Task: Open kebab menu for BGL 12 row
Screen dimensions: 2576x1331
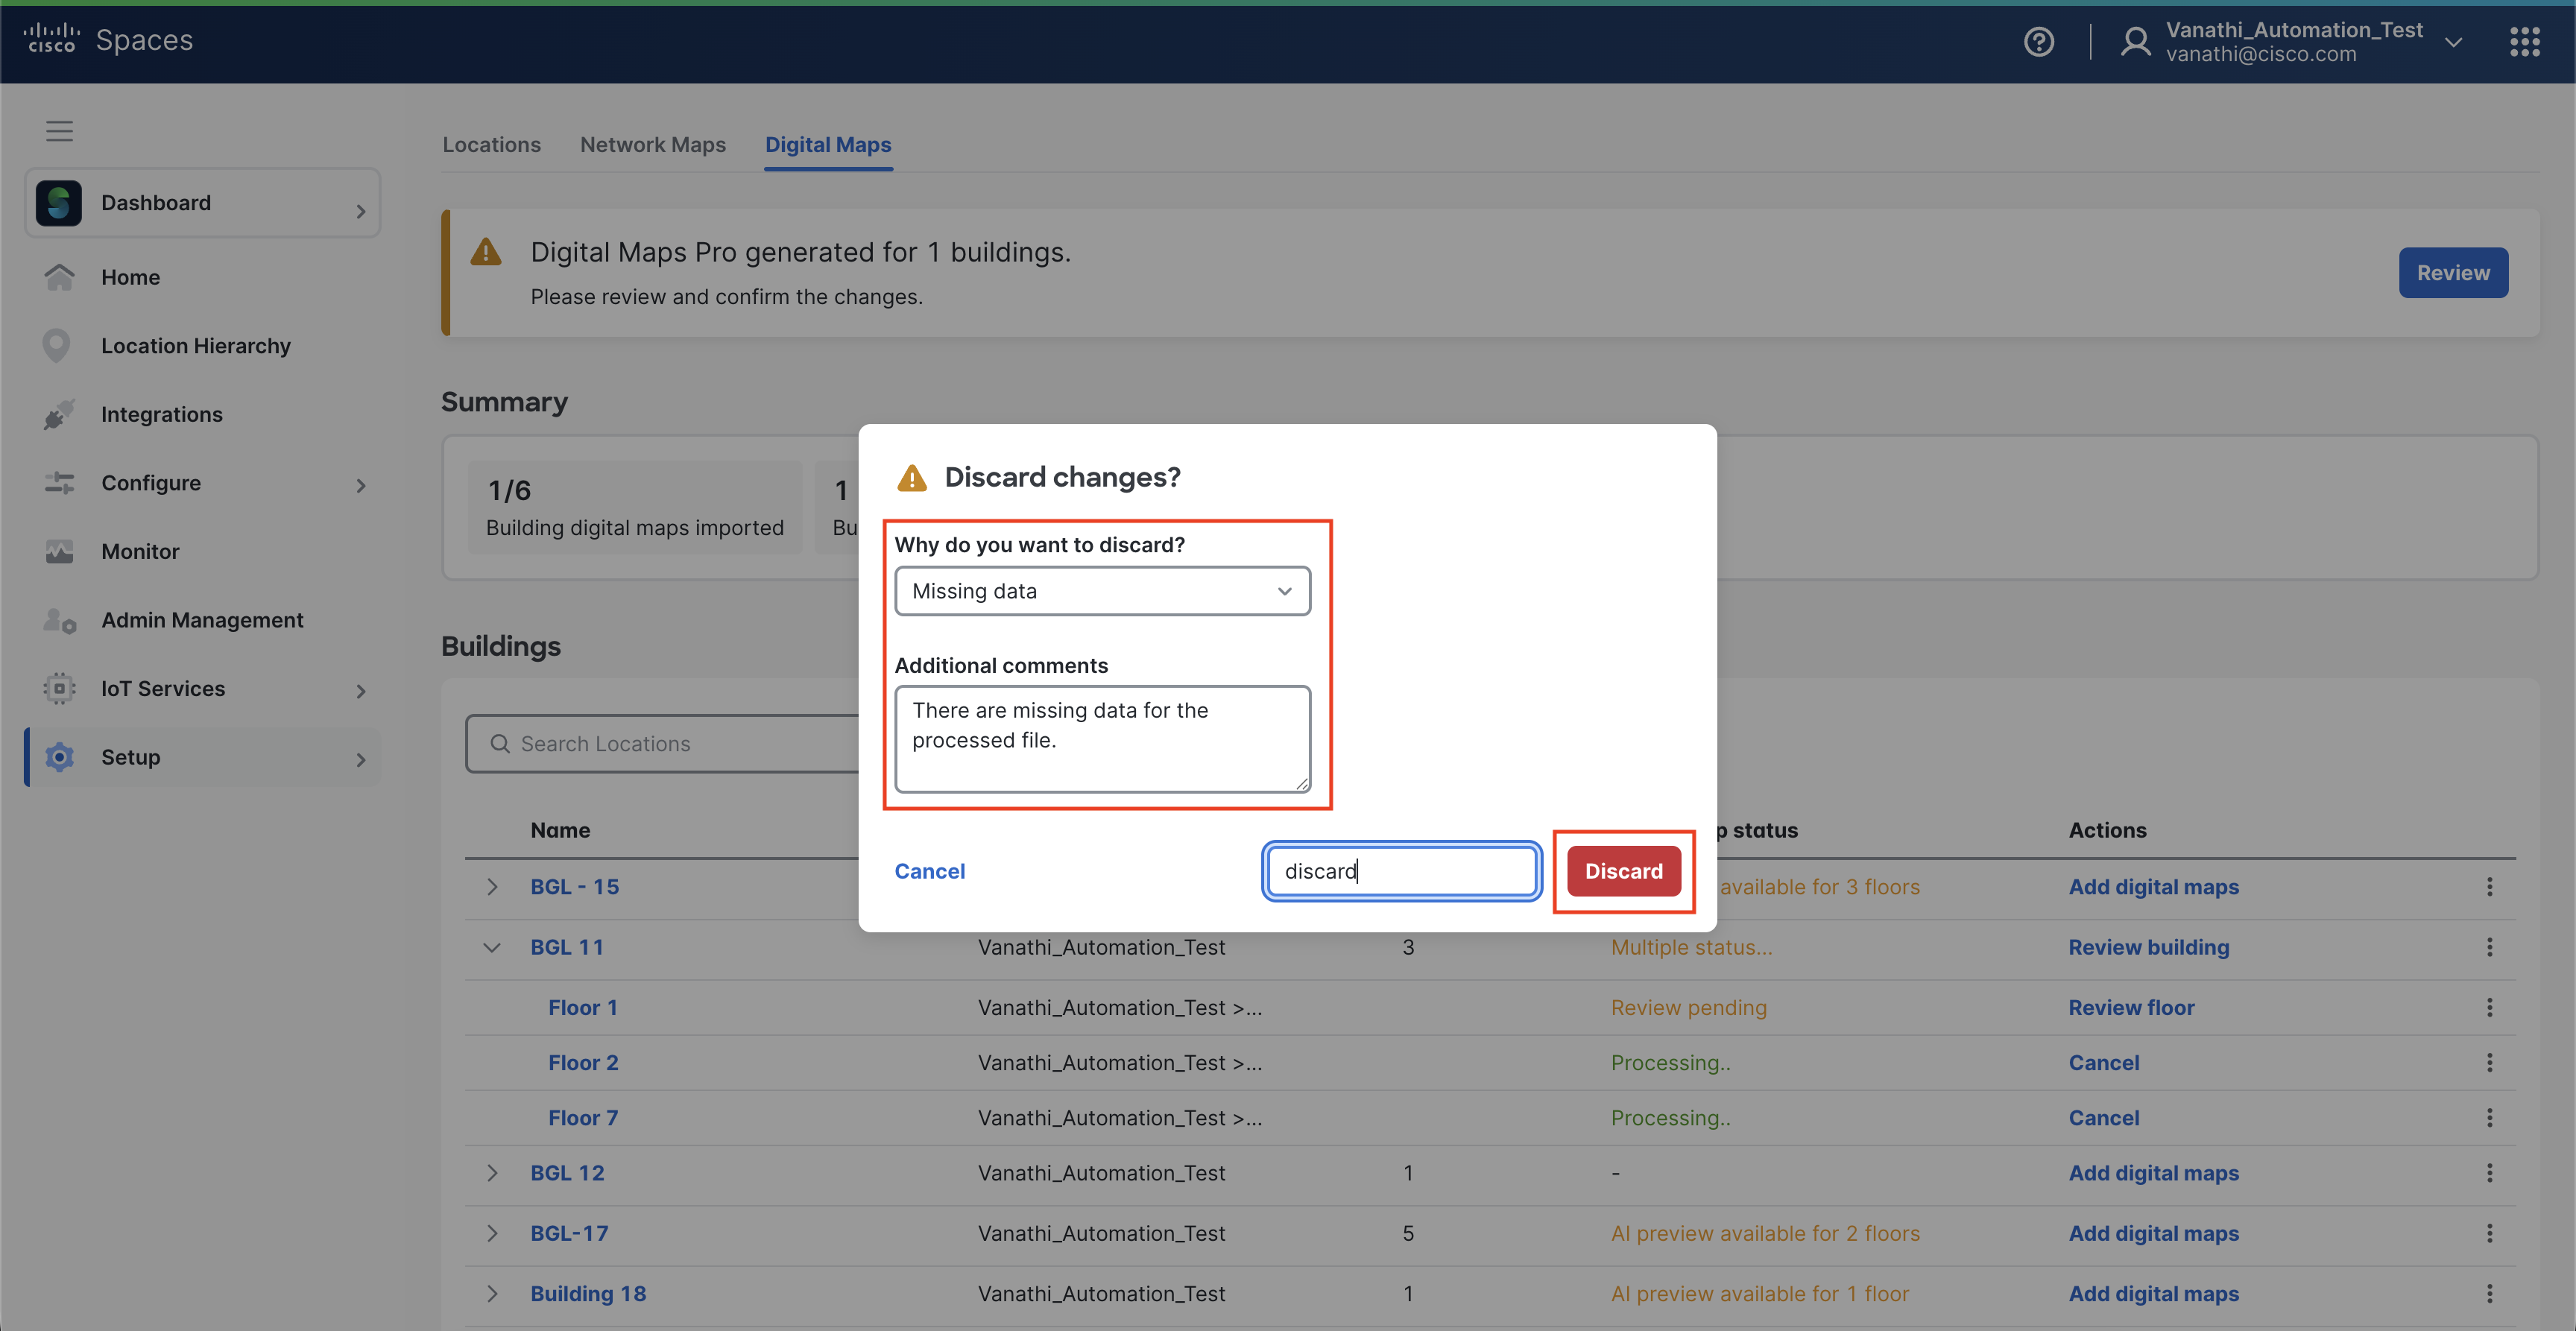Action: point(2489,1172)
